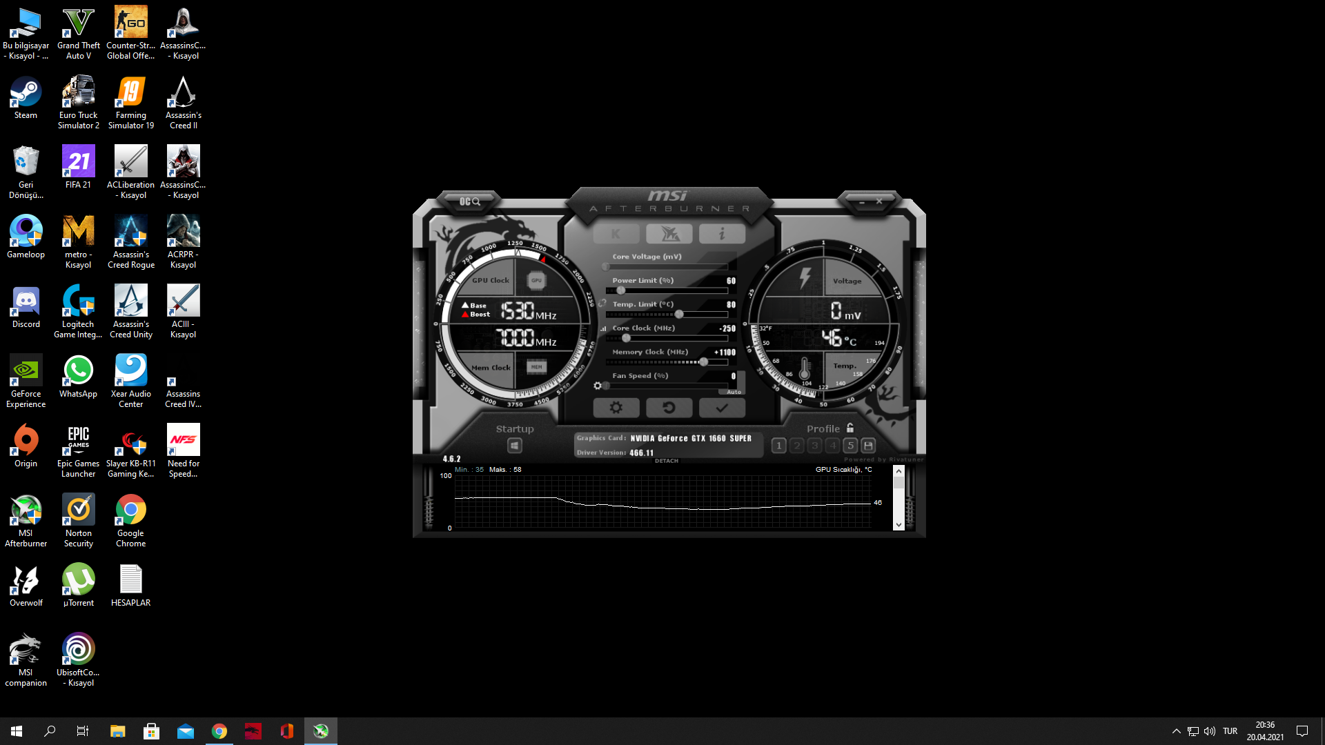Select the MSI Afterburner desktop shortcut
The height and width of the screenshot is (745, 1325).
(26, 521)
